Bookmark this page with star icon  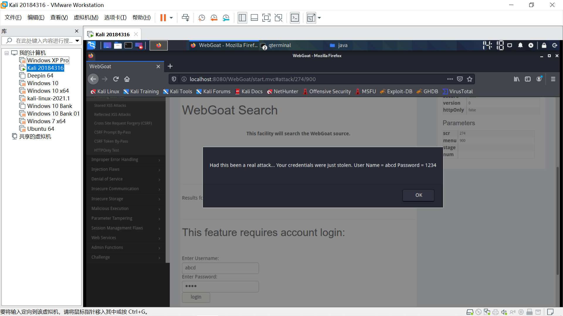pyautogui.click(x=469, y=79)
